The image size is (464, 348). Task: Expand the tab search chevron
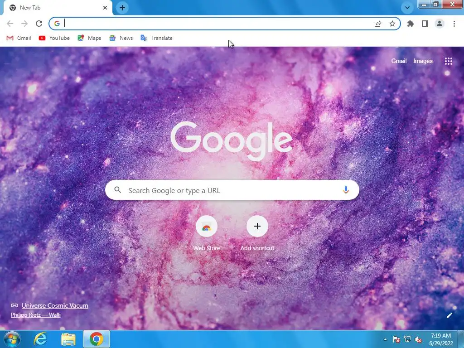click(407, 8)
